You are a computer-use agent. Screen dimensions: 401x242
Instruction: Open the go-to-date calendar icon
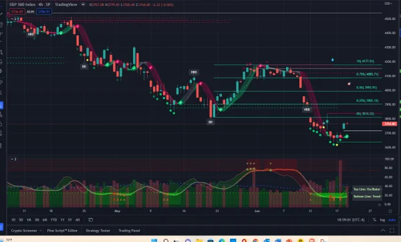pyautogui.click(x=90, y=220)
